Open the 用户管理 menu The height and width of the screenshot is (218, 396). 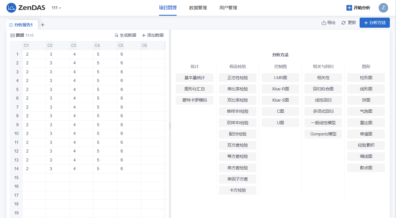click(228, 8)
